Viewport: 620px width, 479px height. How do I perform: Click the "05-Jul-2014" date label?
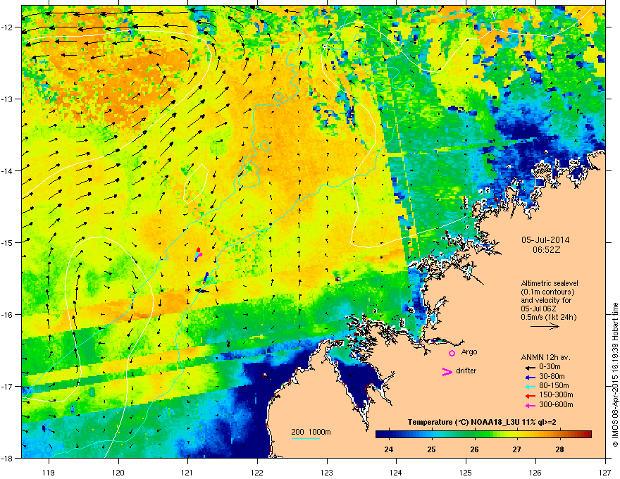click(545, 240)
